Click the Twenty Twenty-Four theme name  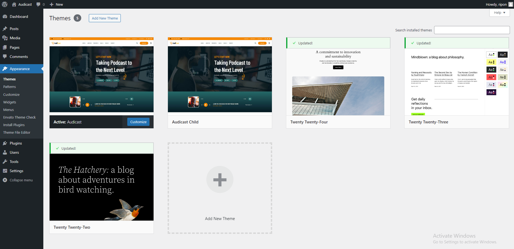pos(309,122)
